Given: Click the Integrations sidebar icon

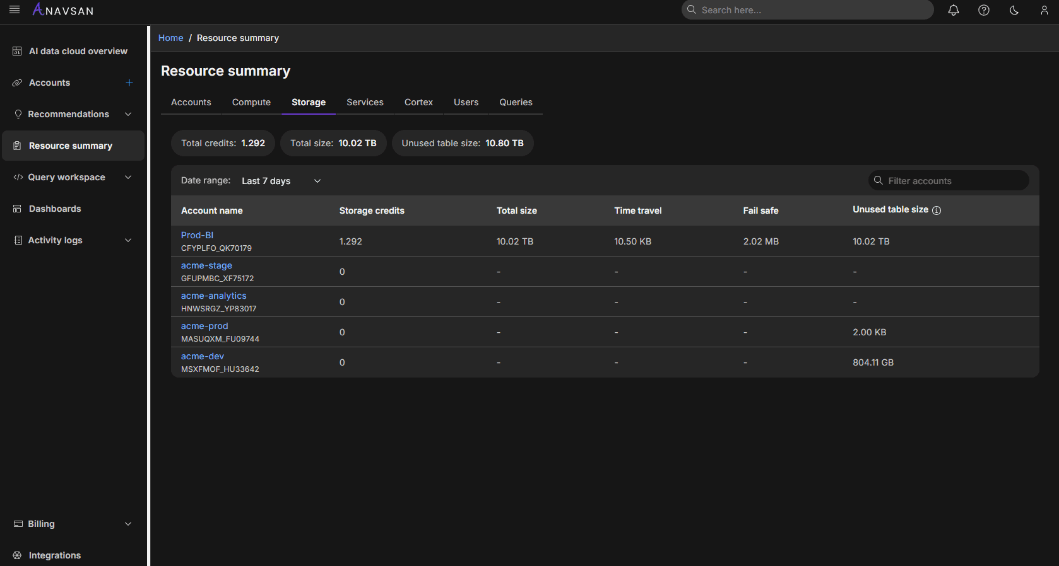Looking at the screenshot, I should point(17,555).
